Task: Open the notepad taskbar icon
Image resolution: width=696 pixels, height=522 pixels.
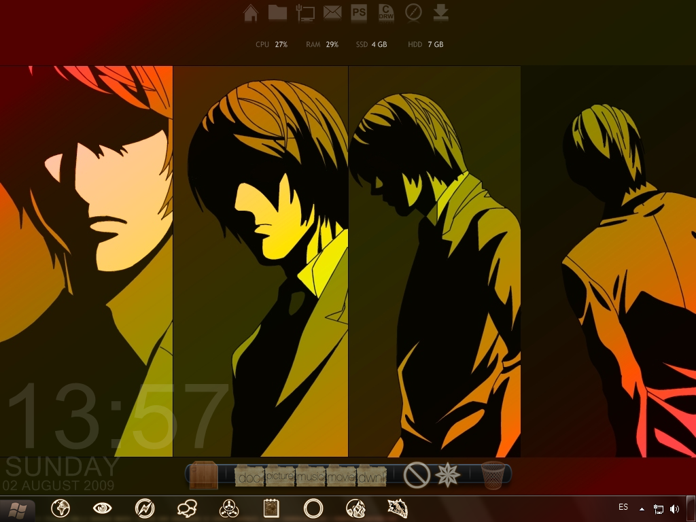Action: click(271, 508)
